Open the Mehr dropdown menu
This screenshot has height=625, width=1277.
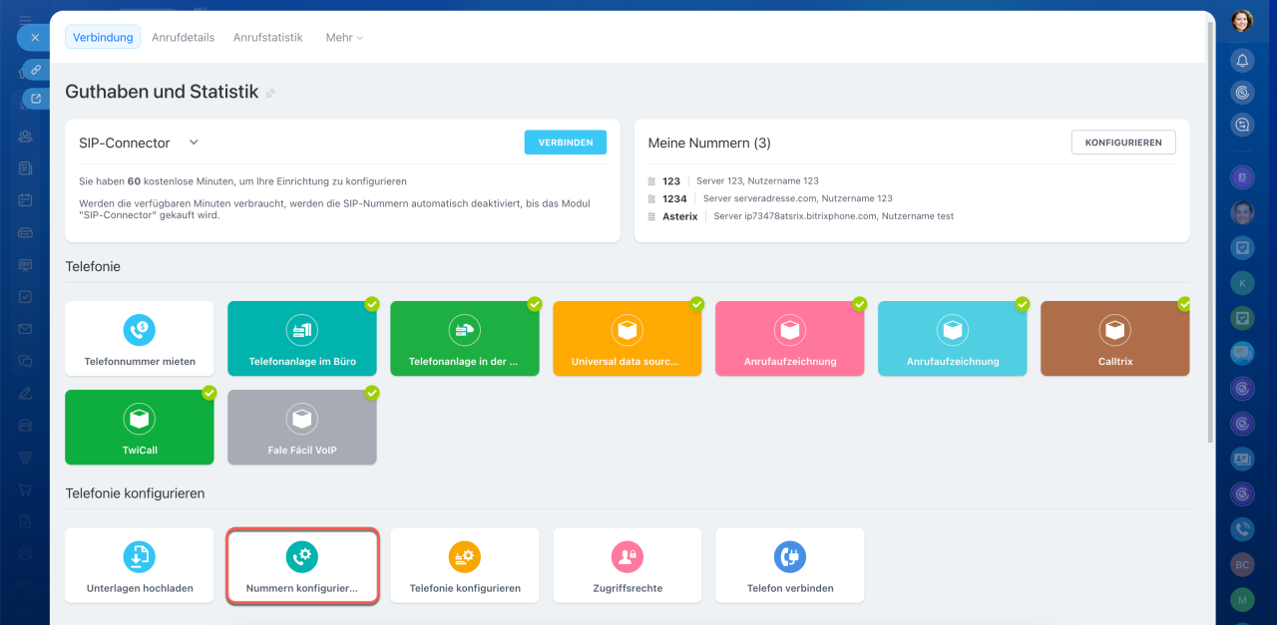[x=344, y=38]
